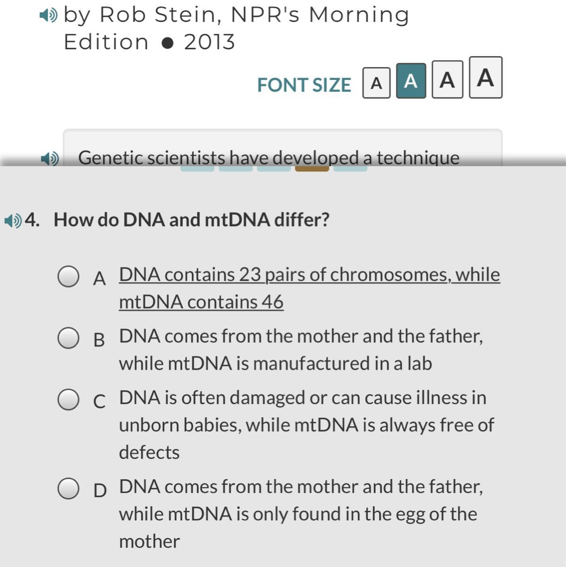Viewport: 566px width, 567px height.
Task: Jump to the last teal progress segment
Action: tap(350, 168)
